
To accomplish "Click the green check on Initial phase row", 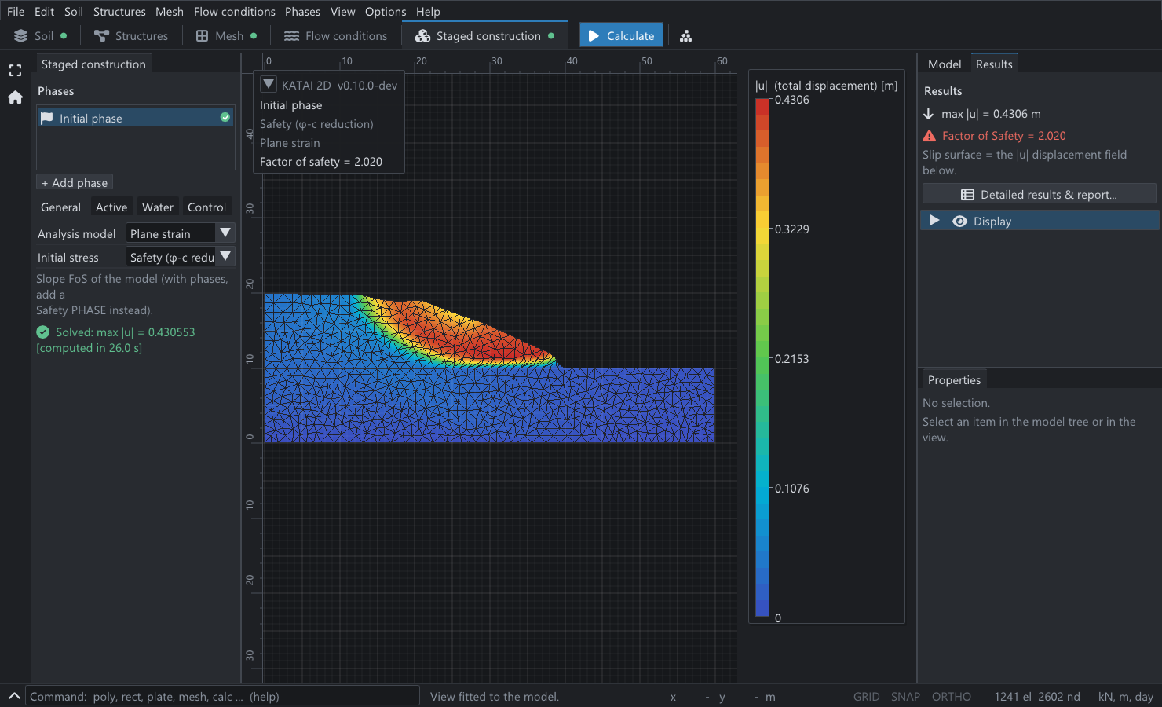I will click(x=225, y=117).
